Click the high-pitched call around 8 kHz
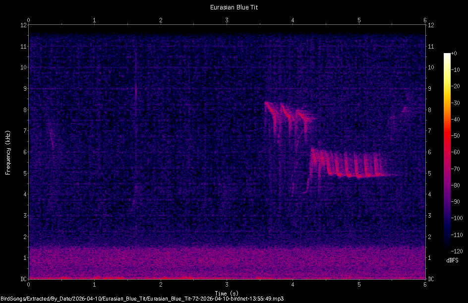Image resolution: width=468 pixels, height=303 pixels. pyautogui.click(x=278, y=109)
